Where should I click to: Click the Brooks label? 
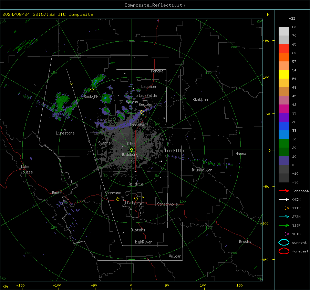click(x=245, y=241)
